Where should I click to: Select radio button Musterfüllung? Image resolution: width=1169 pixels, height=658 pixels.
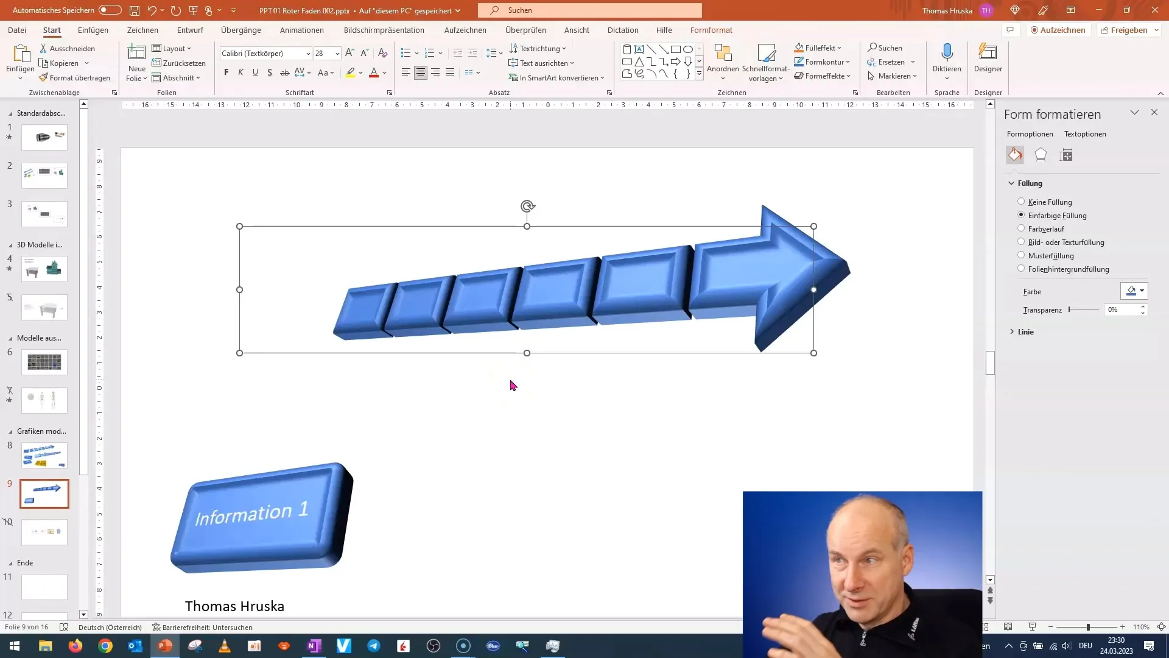coord(1020,255)
